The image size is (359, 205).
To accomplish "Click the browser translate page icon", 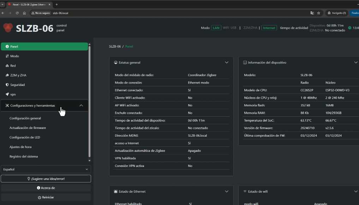I will click(312, 13).
